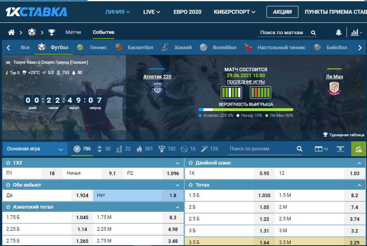The image size is (367, 246).
Task: Open ЕВРО 2020 section
Action: [187, 12]
